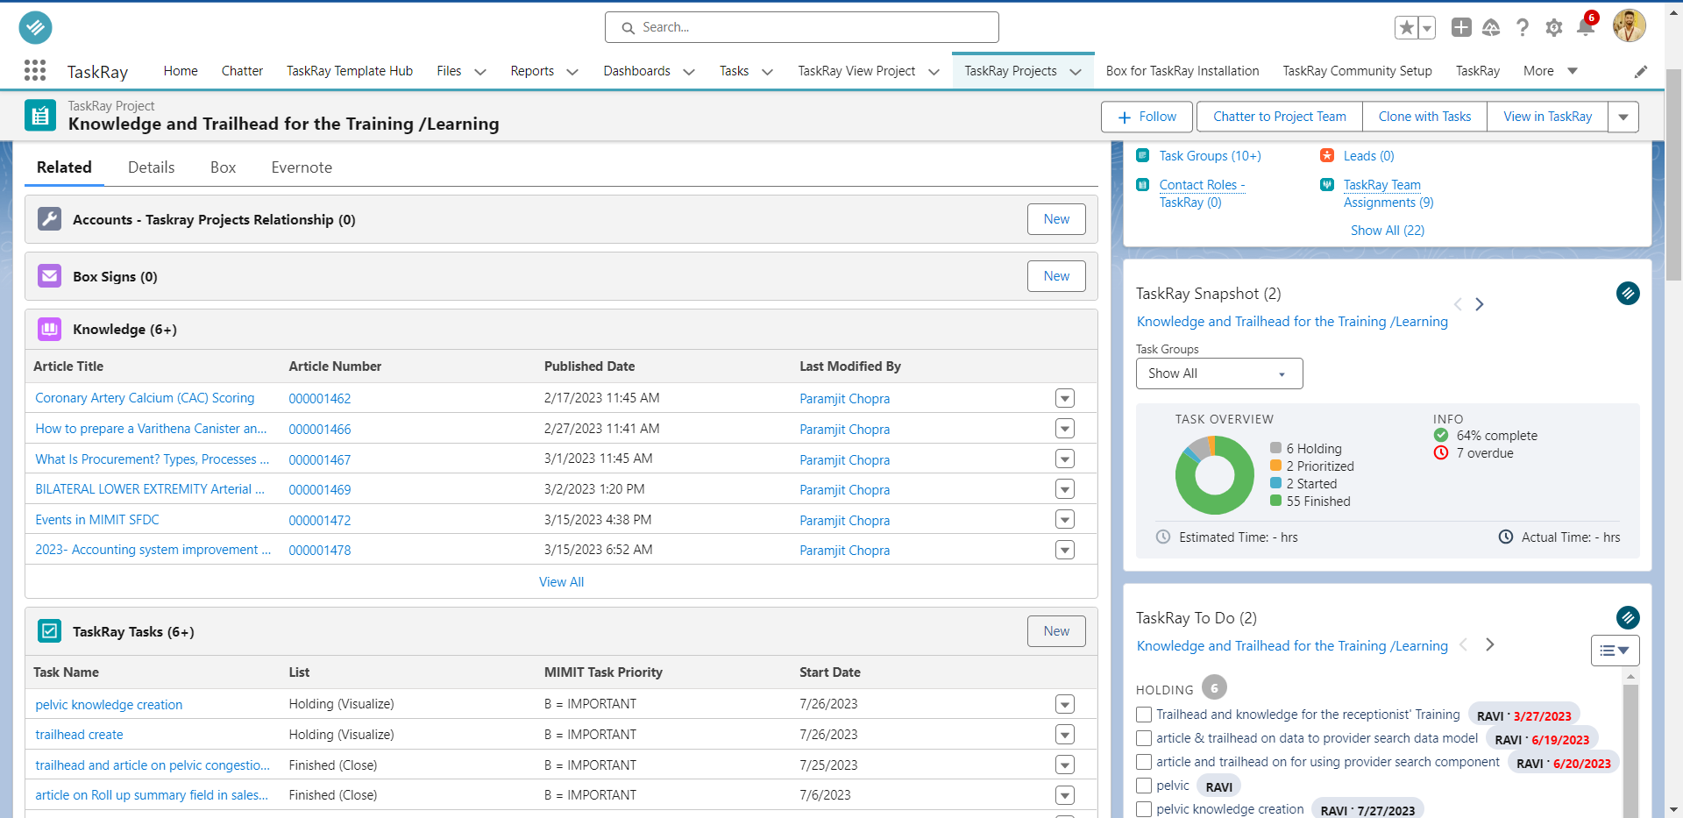Open Salesforce Setup via the gear icon
Screen dimensions: 1683x818
pyautogui.click(x=1553, y=27)
